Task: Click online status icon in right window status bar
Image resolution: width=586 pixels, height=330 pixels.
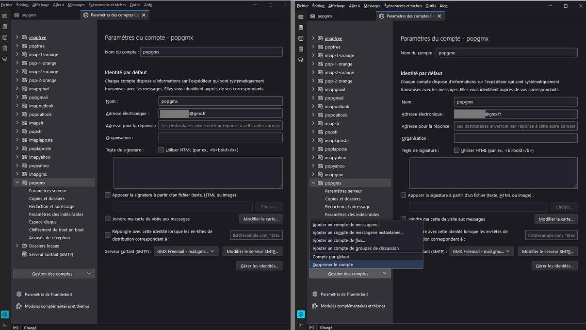Action: (311, 328)
